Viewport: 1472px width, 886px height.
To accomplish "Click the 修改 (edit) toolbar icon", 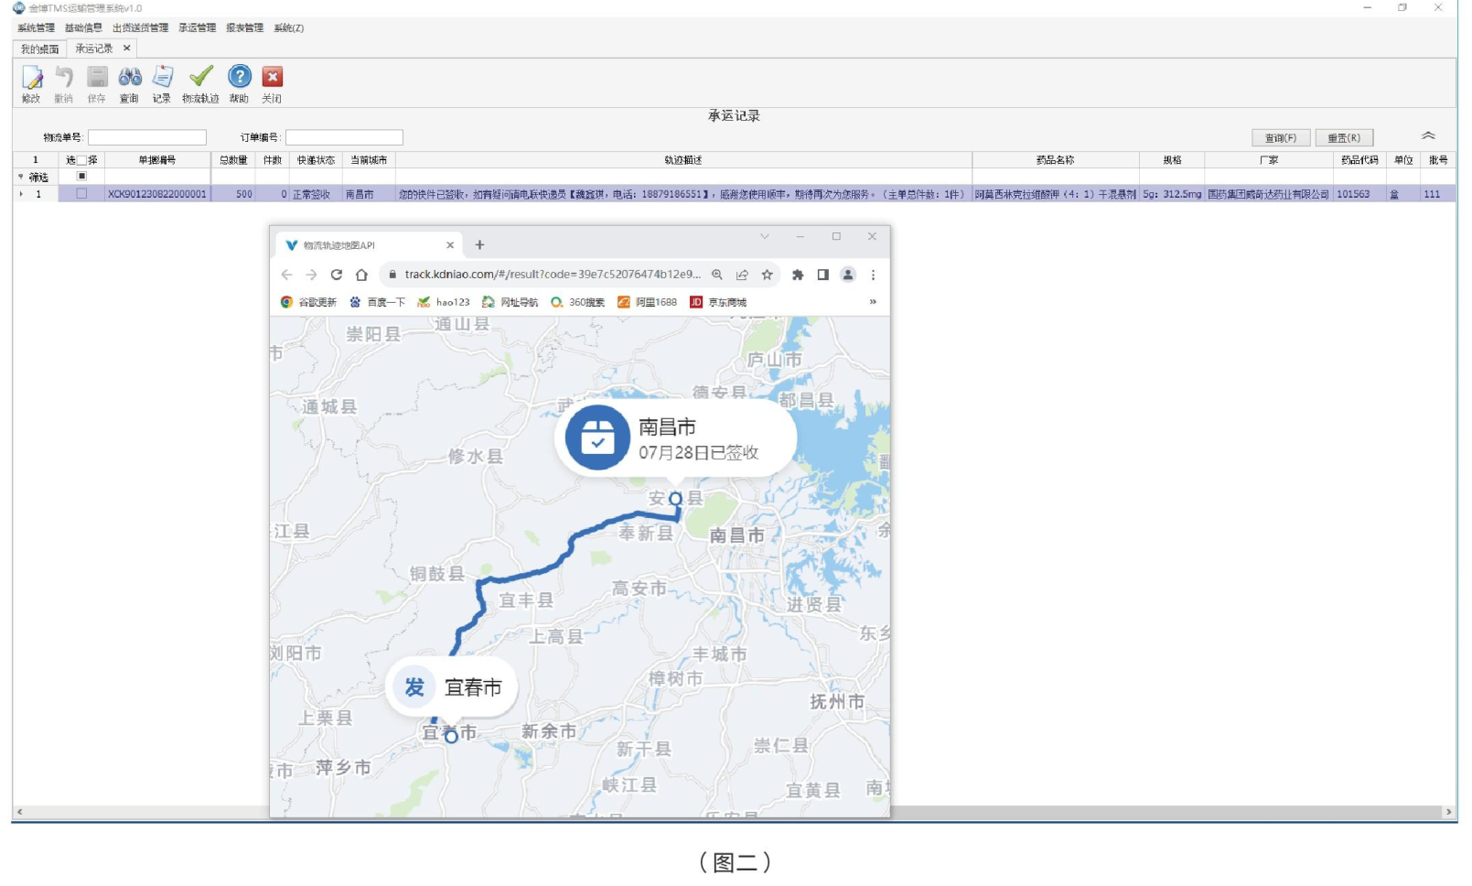I will coord(32,79).
